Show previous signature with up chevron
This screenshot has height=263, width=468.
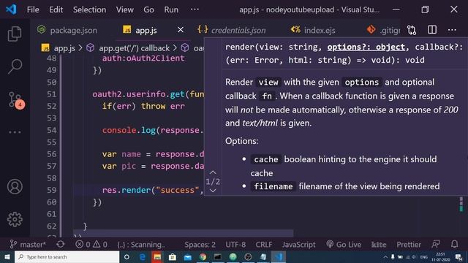click(x=213, y=172)
